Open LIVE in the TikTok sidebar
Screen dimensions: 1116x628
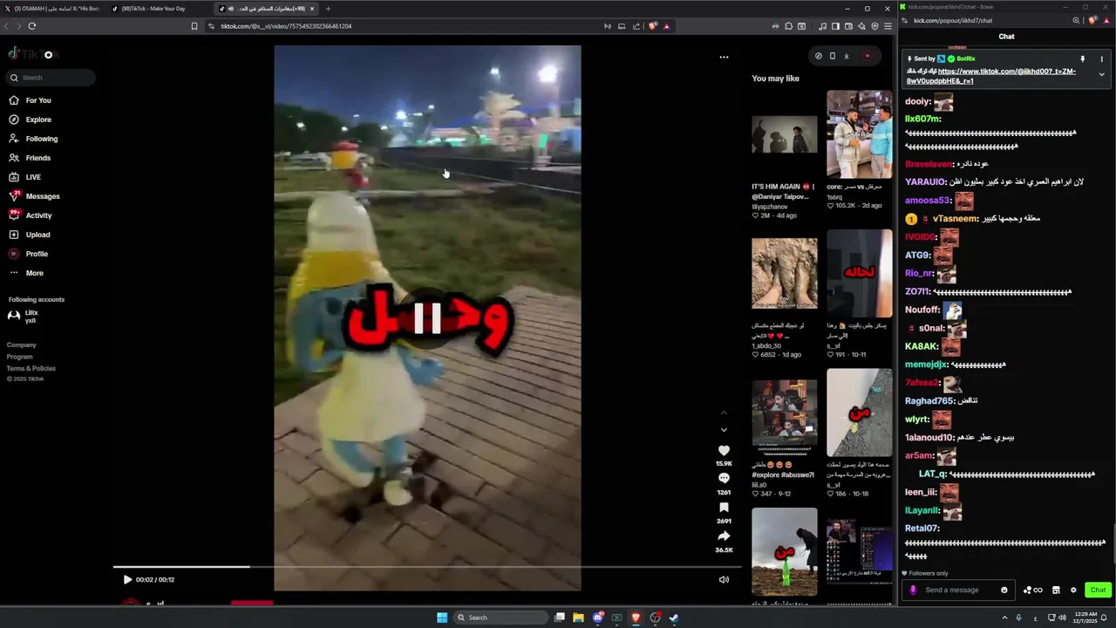(33, 177)
